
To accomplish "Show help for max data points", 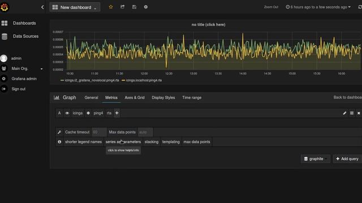I will click(197, 142).
